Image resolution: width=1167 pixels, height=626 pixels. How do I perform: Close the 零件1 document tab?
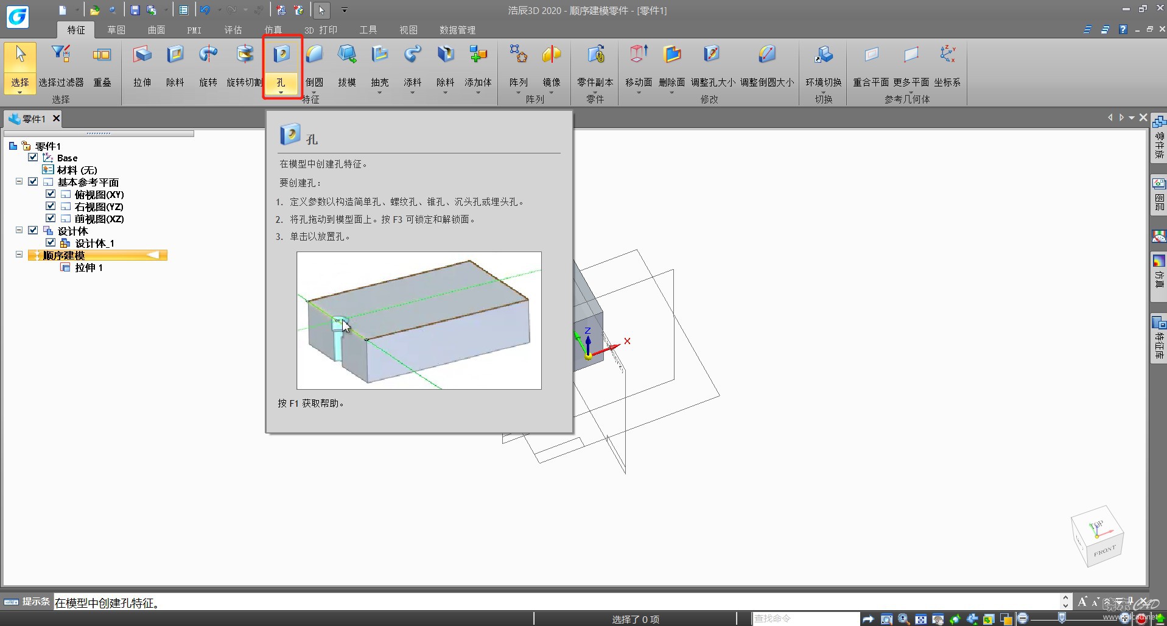(56, 118)
